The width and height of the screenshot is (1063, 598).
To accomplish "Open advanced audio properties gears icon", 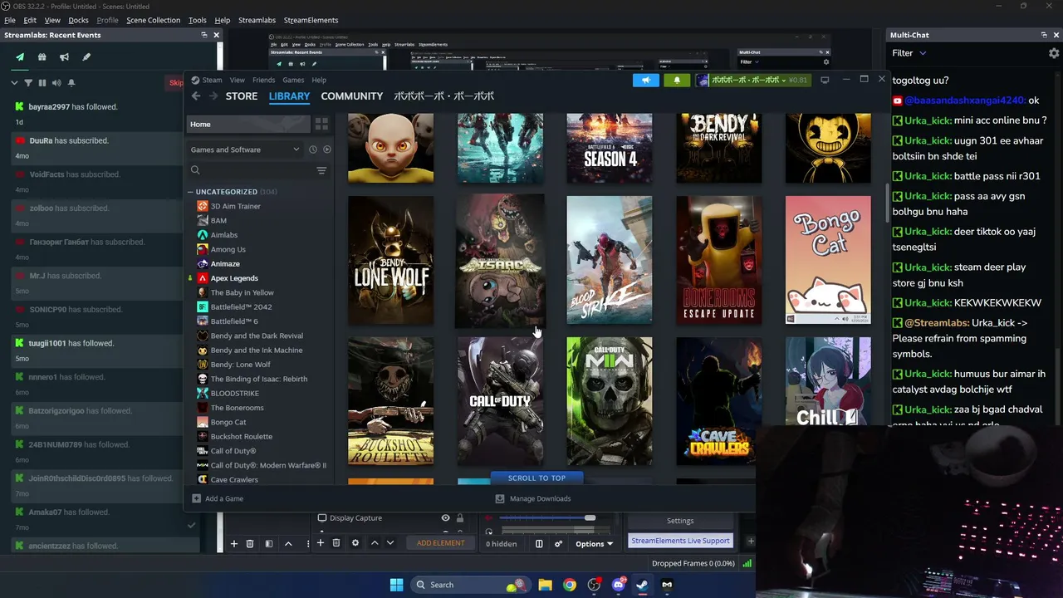I will click(x=558, y=544).
